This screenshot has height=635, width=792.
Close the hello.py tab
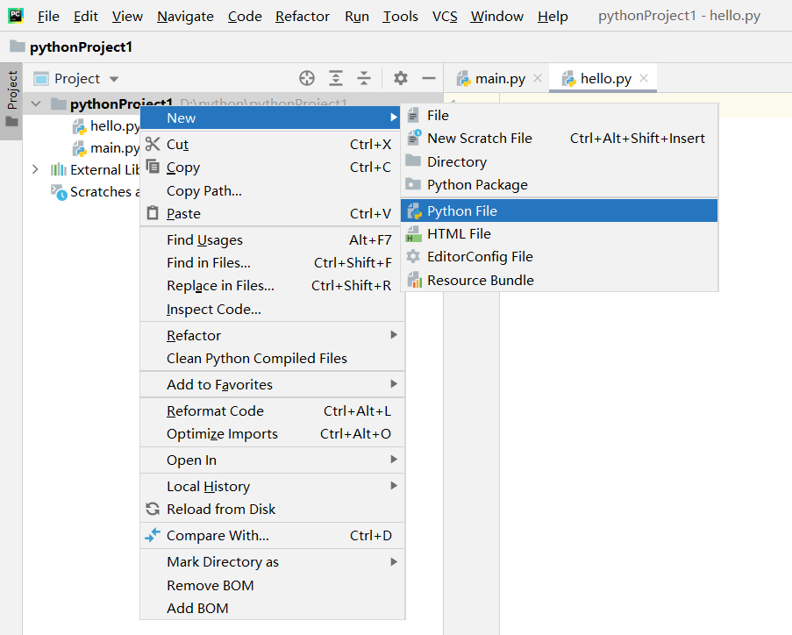pos(644,78)
